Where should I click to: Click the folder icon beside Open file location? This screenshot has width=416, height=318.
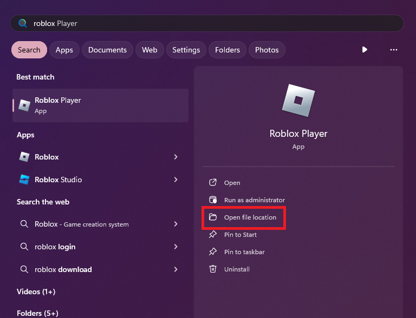[213, 217]
